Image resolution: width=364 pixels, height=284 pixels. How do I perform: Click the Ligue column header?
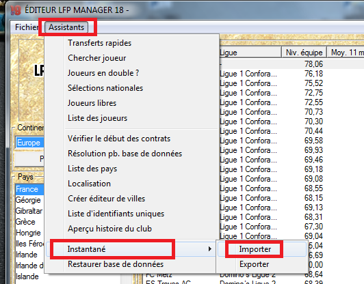(250, 53)
